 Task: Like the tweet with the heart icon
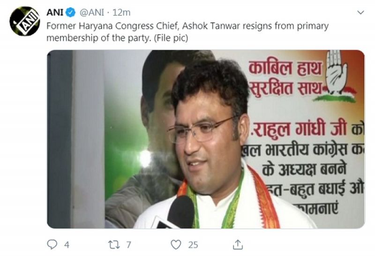[176, 245]
